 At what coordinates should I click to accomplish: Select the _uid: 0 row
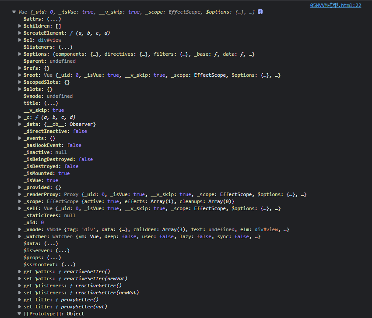click(34, 222)
